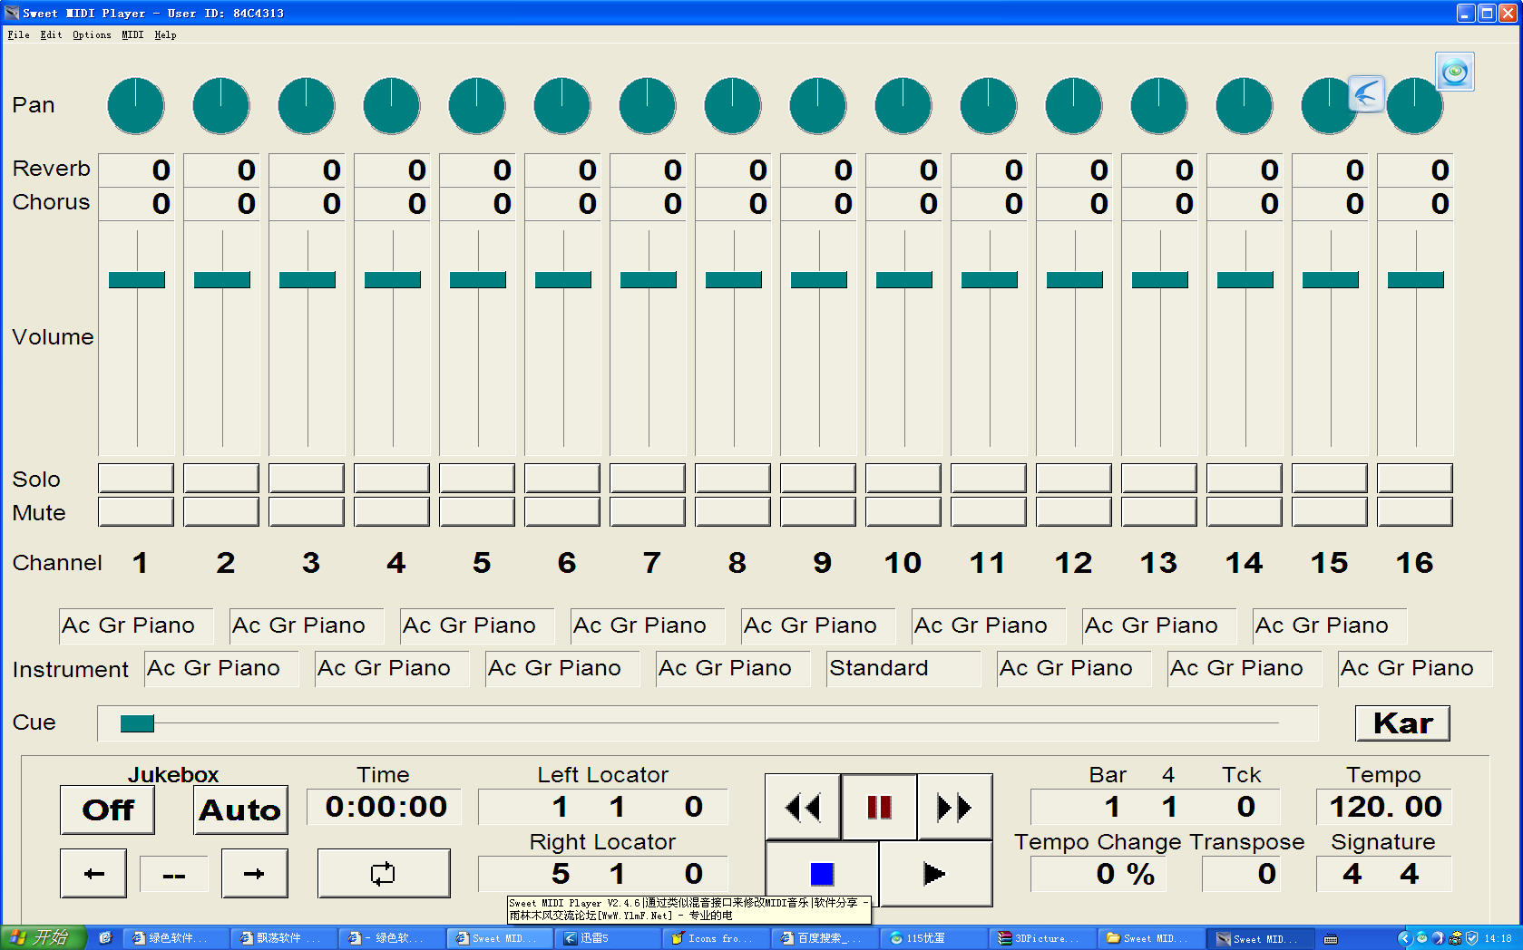This screenshot has width=1523, height=950.
Task: Open the Options menu
Action: coord(92,34)
